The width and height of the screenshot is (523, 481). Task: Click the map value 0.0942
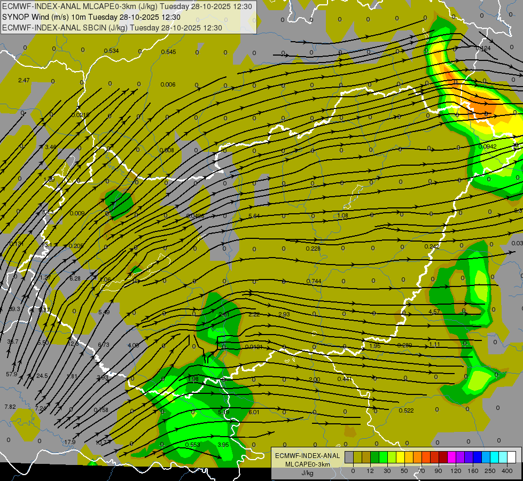point(488,146)
